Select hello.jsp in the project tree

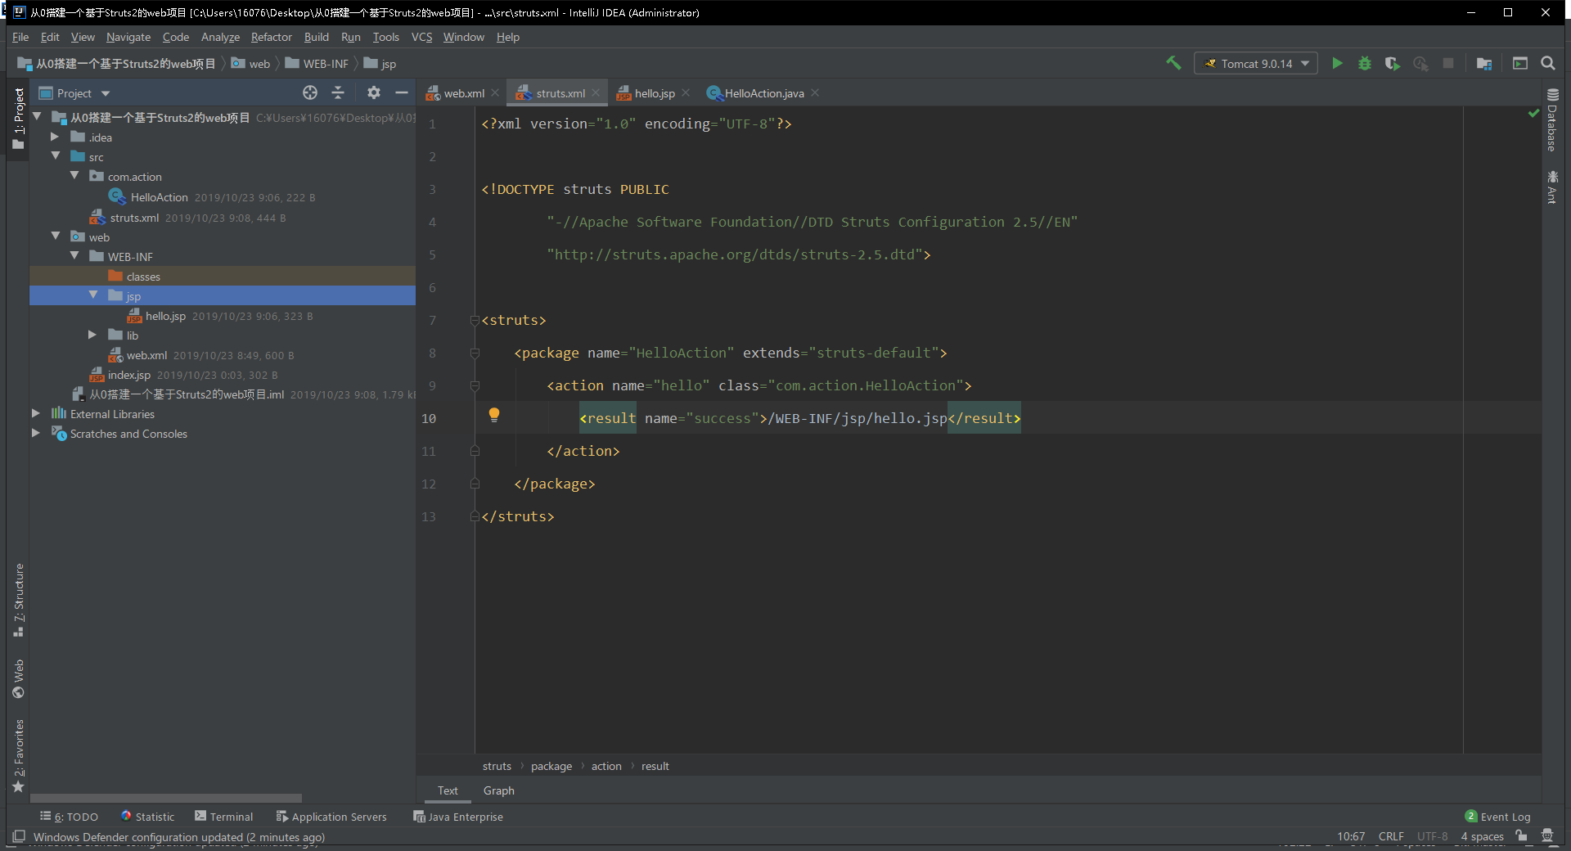pos(165,316)
